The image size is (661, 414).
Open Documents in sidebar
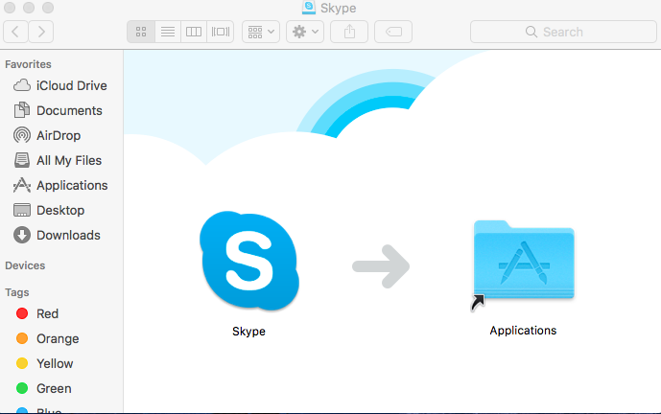pyautogui.click(x=61, y=110)
